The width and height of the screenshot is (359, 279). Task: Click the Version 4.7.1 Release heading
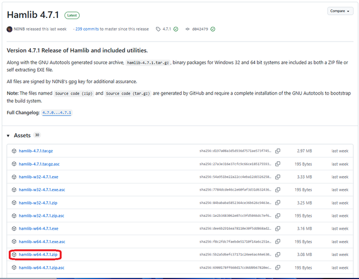click(x=77, y=50)
